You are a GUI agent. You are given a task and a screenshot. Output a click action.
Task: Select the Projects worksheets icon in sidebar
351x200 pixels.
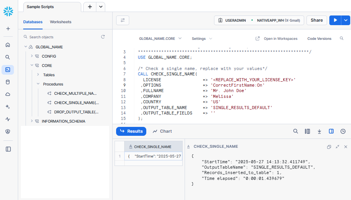8,70
